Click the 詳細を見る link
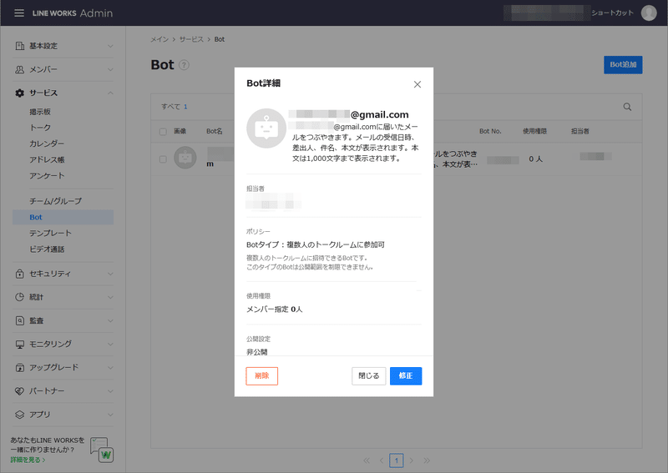 (x=28, y=460)
